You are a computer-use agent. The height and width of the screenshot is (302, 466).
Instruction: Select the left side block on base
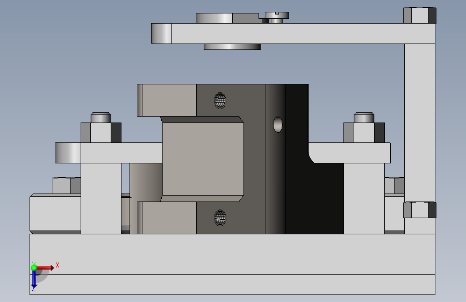[55, 214]
